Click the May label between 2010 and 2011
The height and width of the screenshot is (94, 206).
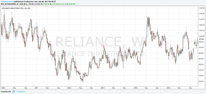tap(15, 88)
